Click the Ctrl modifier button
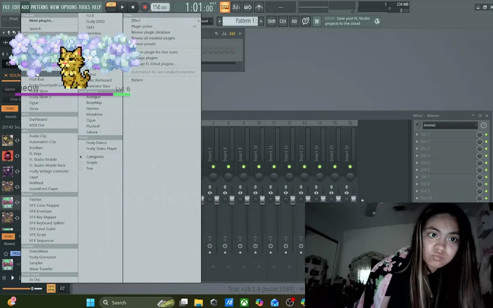 [x=283, y=21]
